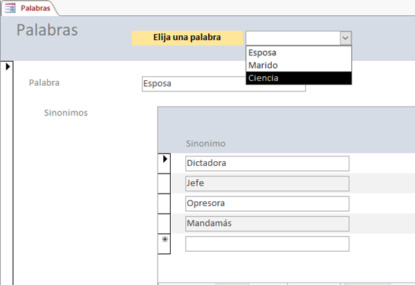Click the empty new synonym field
Image resolution: width=415 pixels, height=285 pixels.
tap(267, 243)
